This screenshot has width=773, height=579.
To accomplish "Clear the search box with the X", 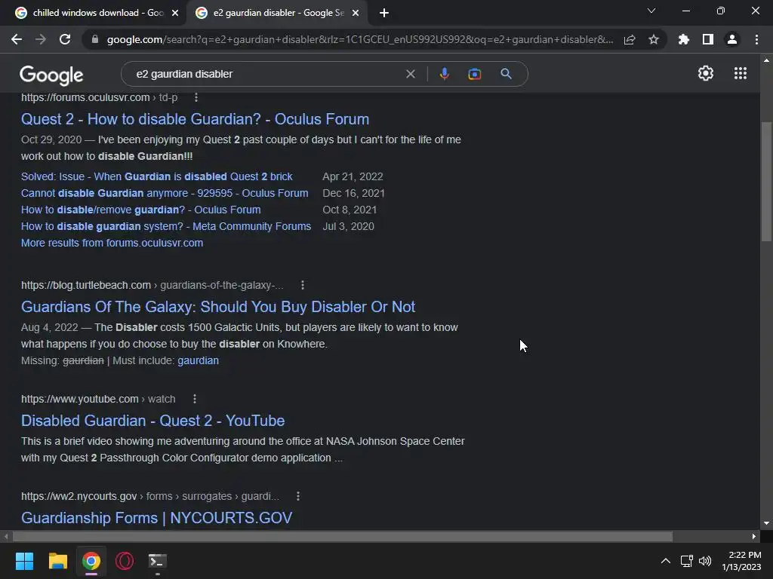I will [x=410, y=74].
